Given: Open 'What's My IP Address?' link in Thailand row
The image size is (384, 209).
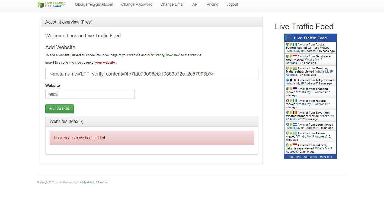Looking at the screenshot, I should (312, 92).
